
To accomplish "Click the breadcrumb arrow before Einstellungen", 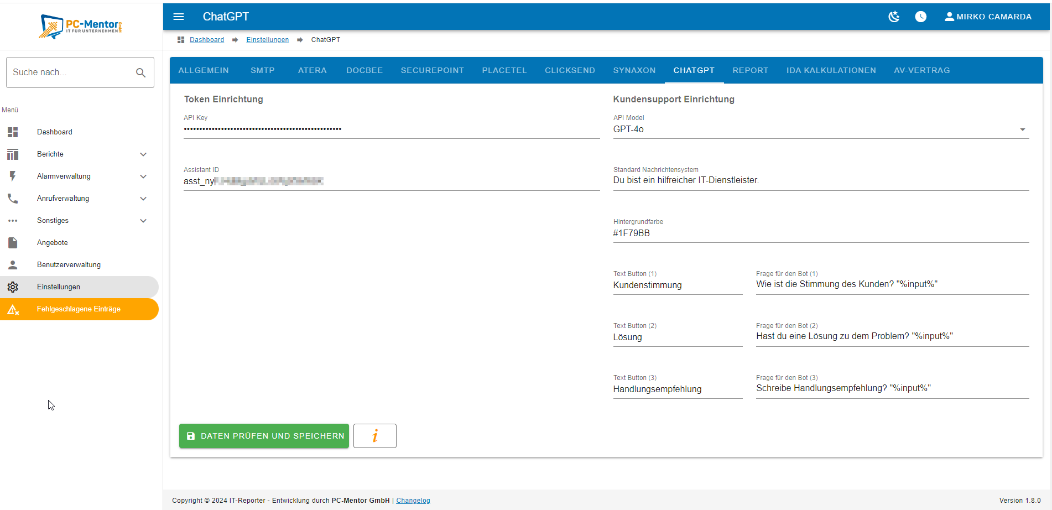I will pyautogui.click(x=235, y=40).
